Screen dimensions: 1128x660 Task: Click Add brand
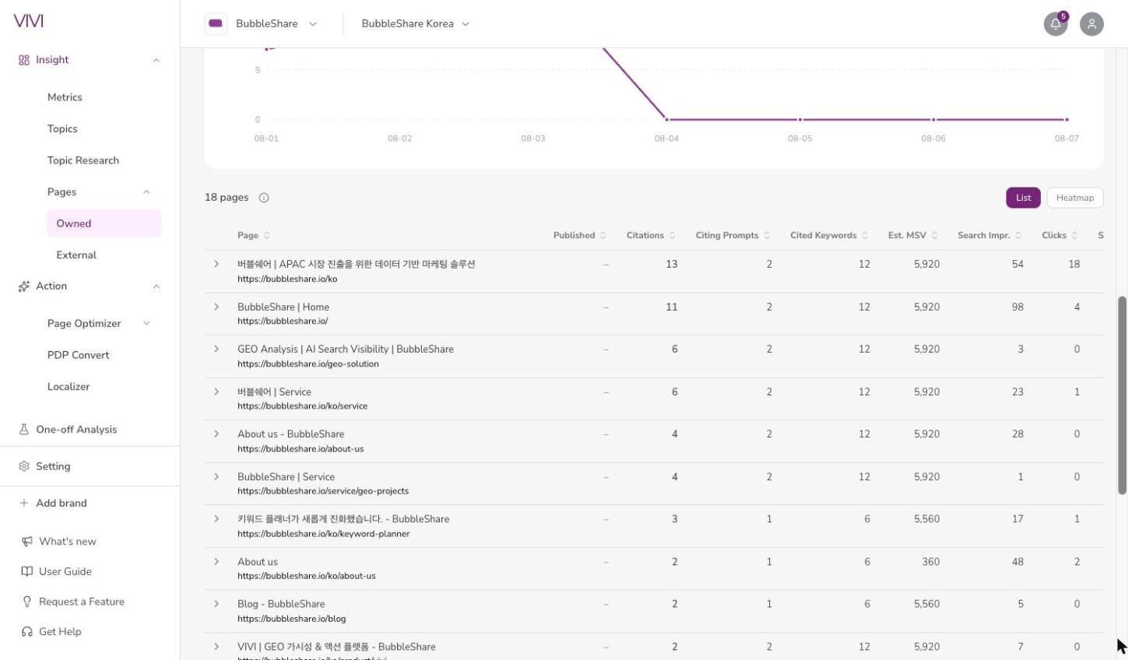coord(61,504)
